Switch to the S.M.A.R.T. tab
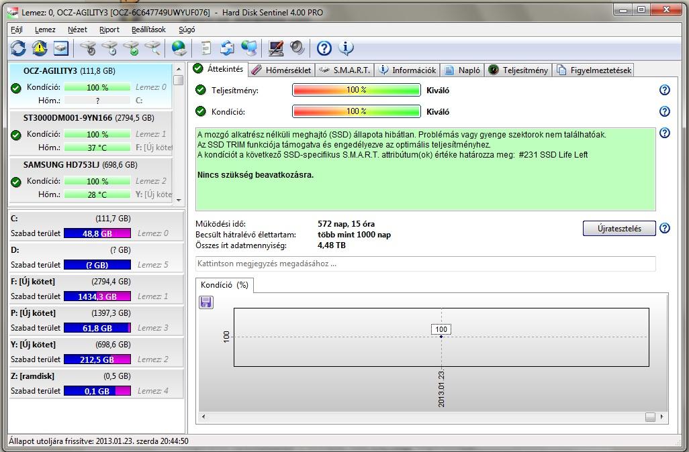 (345, 70)
